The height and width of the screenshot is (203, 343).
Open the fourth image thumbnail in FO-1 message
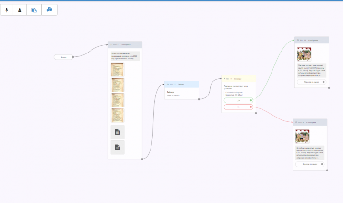(x=118, y=115)
